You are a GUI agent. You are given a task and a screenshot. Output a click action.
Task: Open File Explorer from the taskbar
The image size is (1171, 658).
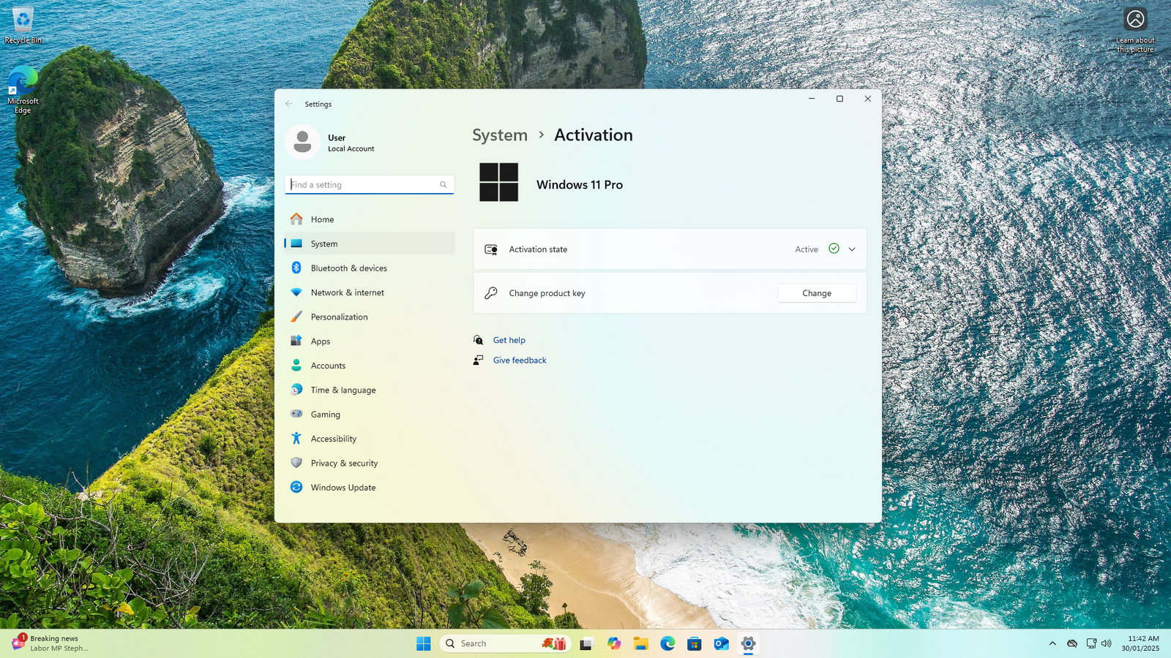point(640,643)
